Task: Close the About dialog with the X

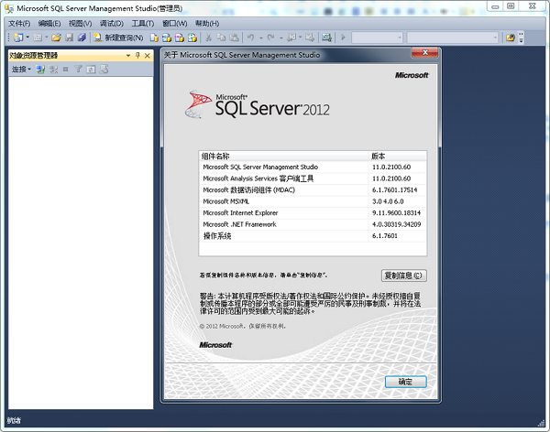Action: 425,53
